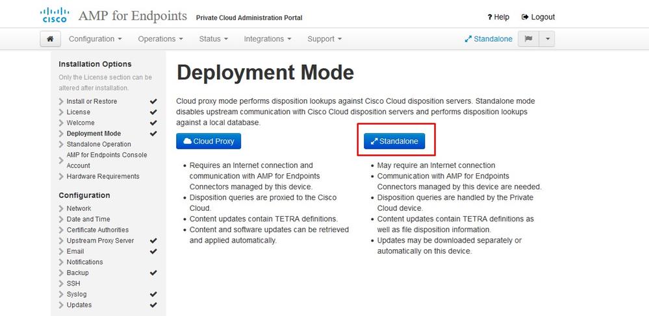Open Standalone Operation in sidebar

click(x=99, y=144)
